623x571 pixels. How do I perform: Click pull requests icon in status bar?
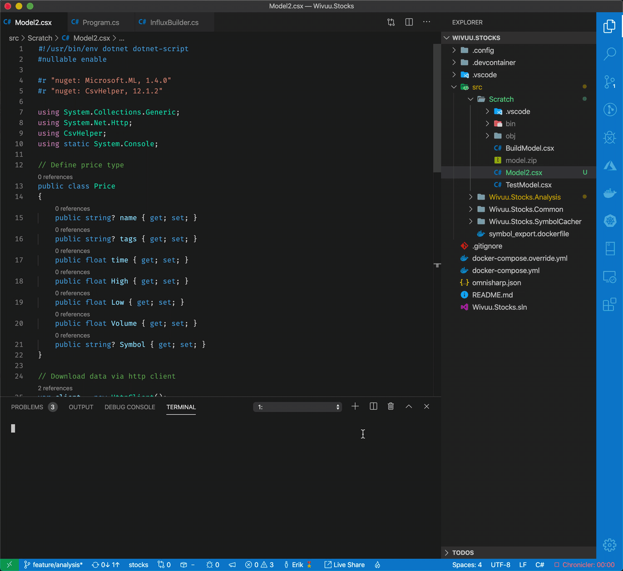(164, 565)
